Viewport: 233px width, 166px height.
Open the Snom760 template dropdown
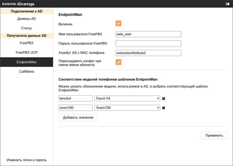(x=127, y=108)
